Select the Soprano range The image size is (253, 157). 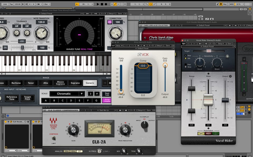point(75,83)
